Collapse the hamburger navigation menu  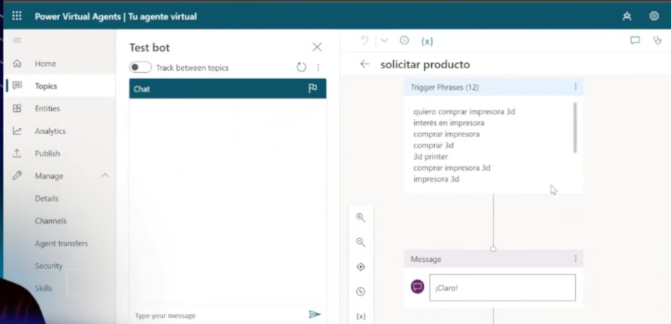tap(17, 40)
